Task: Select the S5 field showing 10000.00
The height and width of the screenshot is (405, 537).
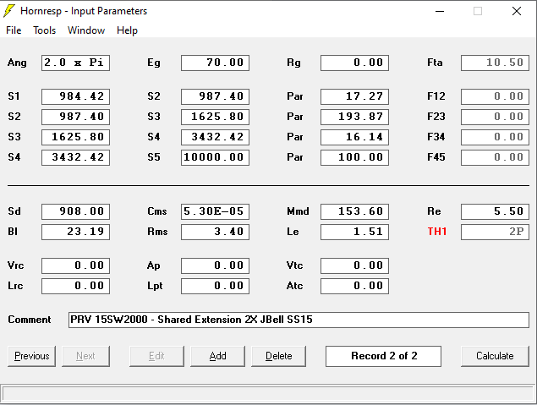Action: pos(215,157)
